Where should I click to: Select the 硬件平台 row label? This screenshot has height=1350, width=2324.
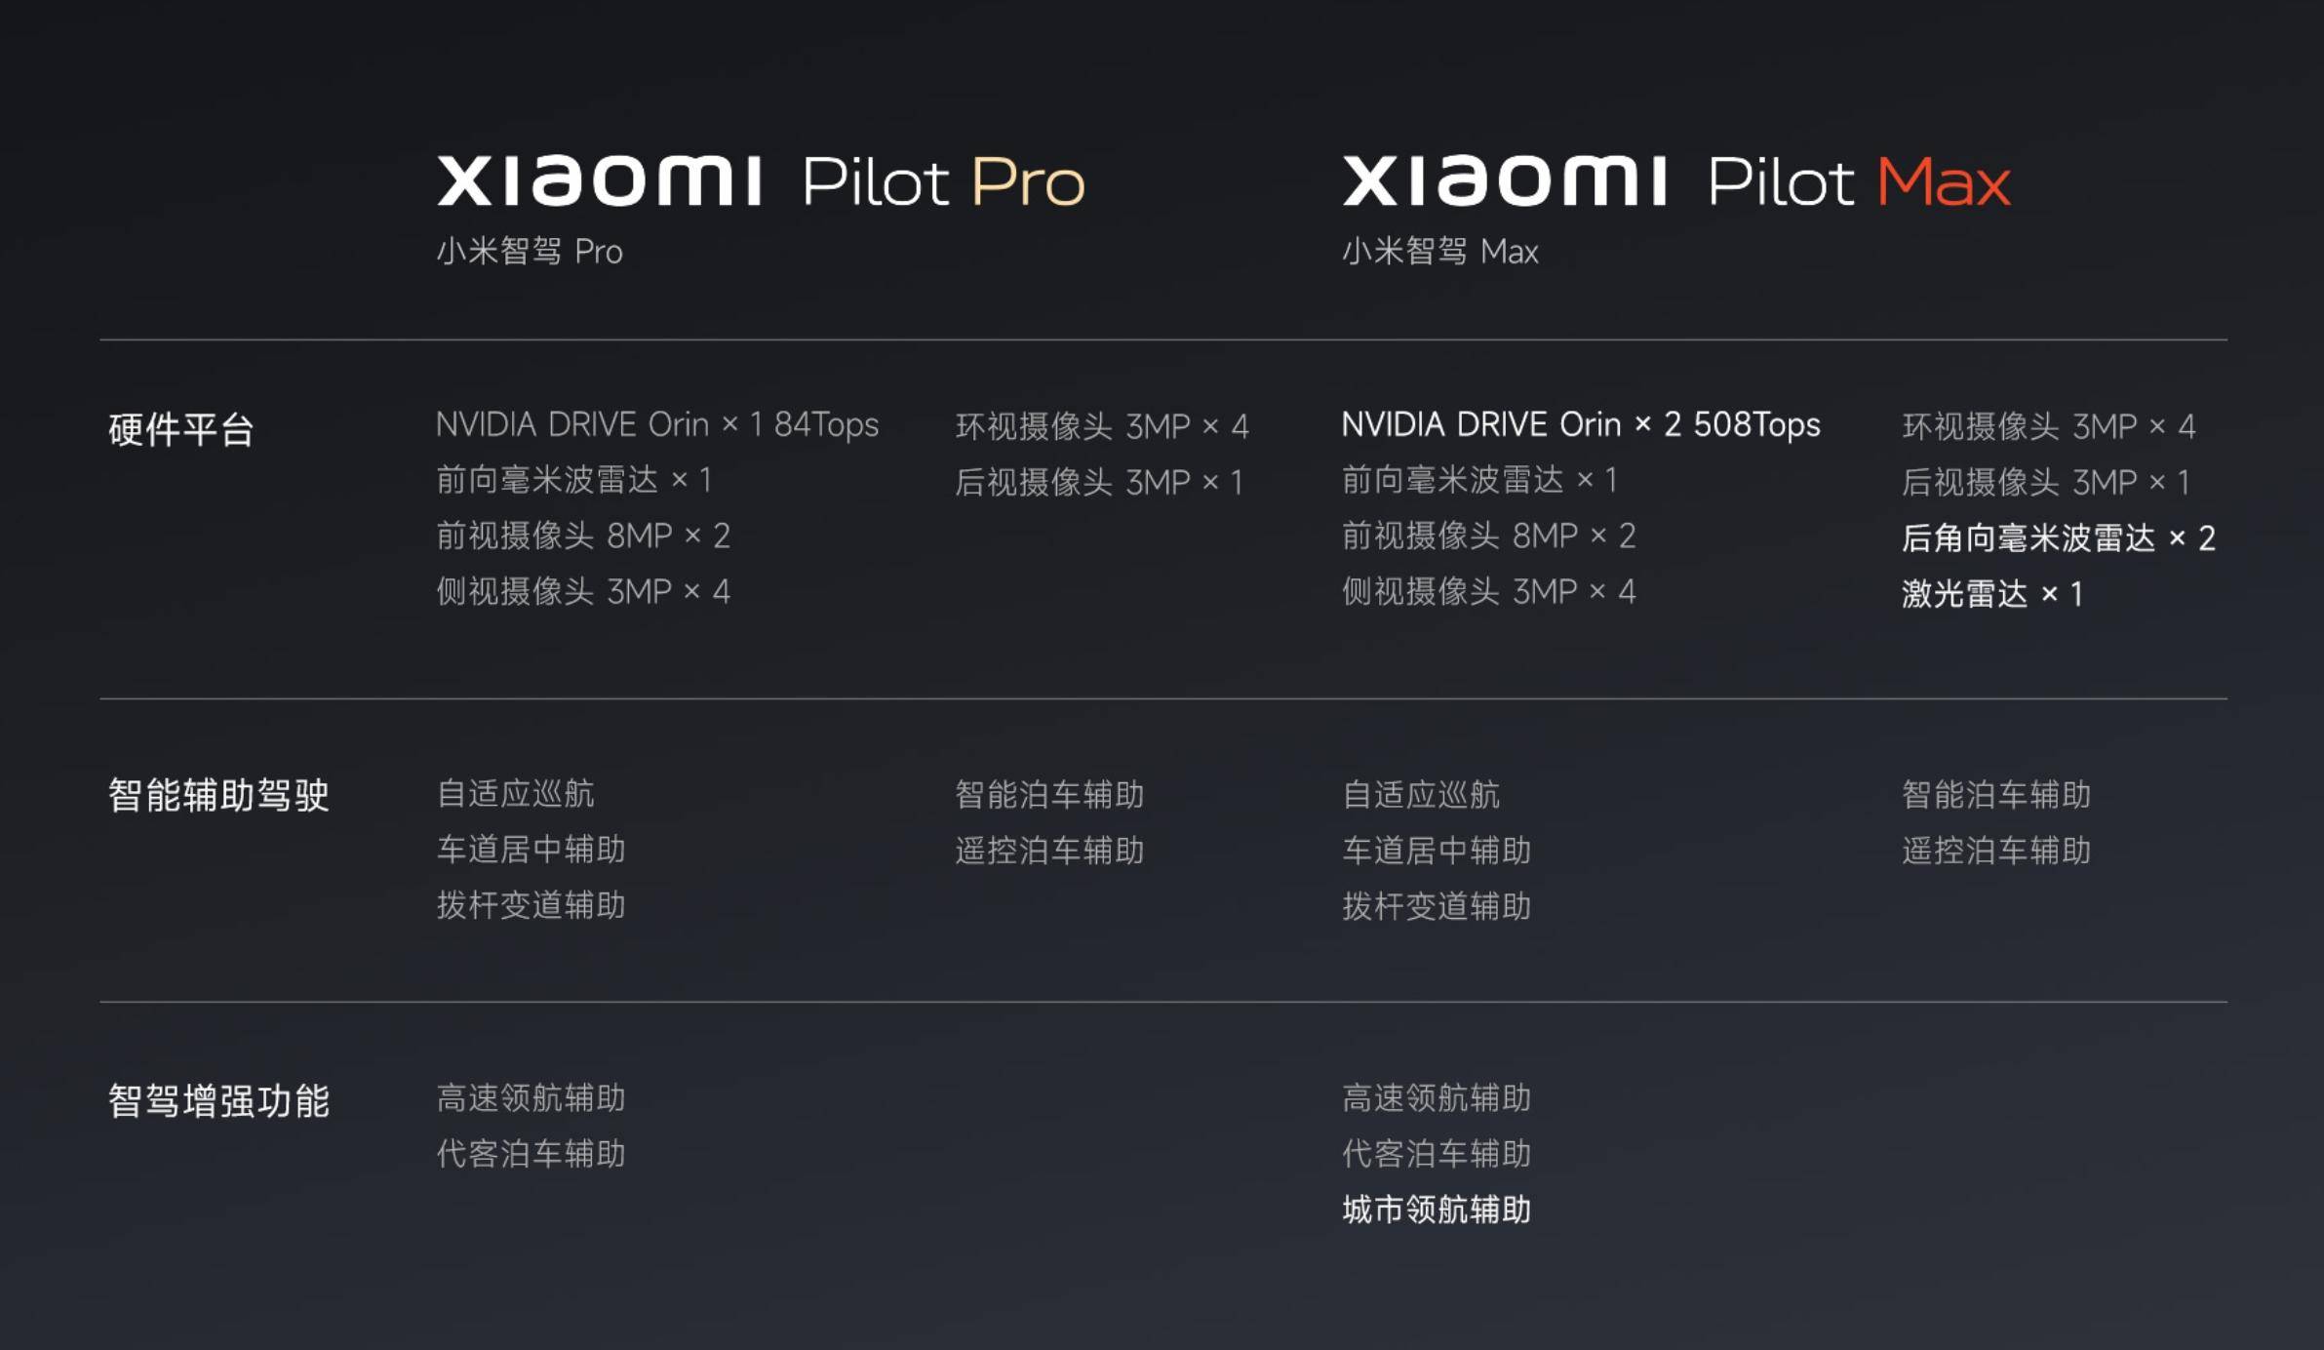(181, 429)
